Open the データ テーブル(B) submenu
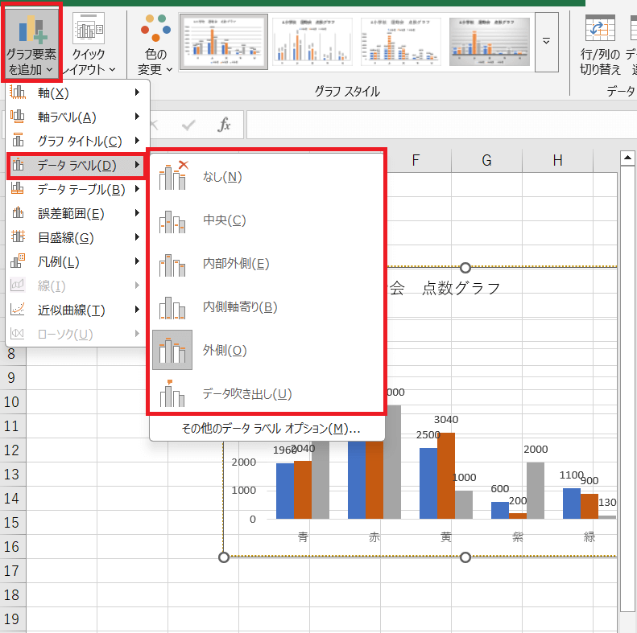 click(x=77, y=189)
